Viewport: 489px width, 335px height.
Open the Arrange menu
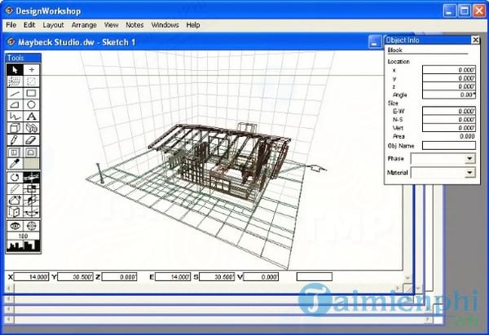pos(86,25)
